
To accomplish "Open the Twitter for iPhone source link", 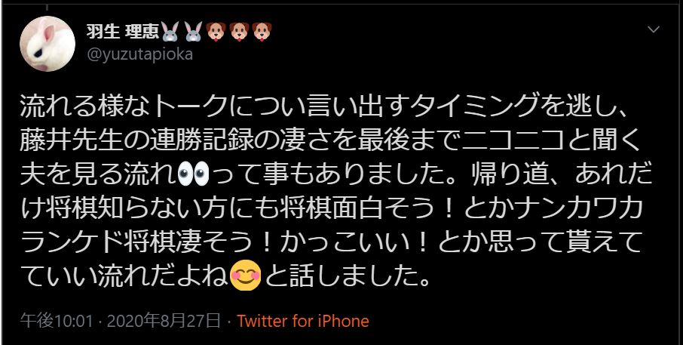I will tap(303, 322).
